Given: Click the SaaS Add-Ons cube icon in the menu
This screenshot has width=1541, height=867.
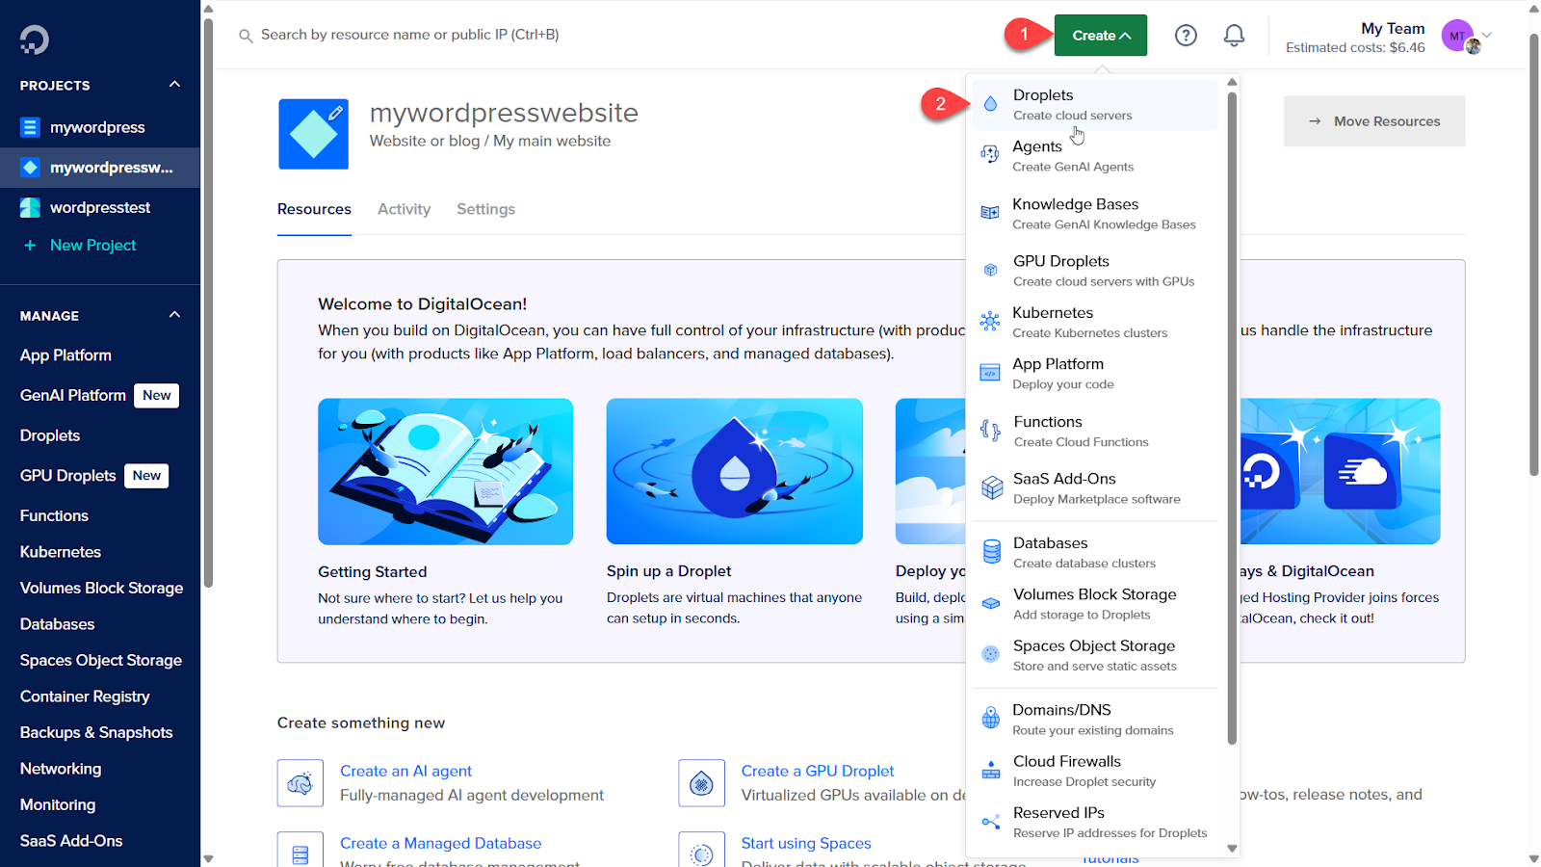Looking at the screenshot, I should (992, 487).
